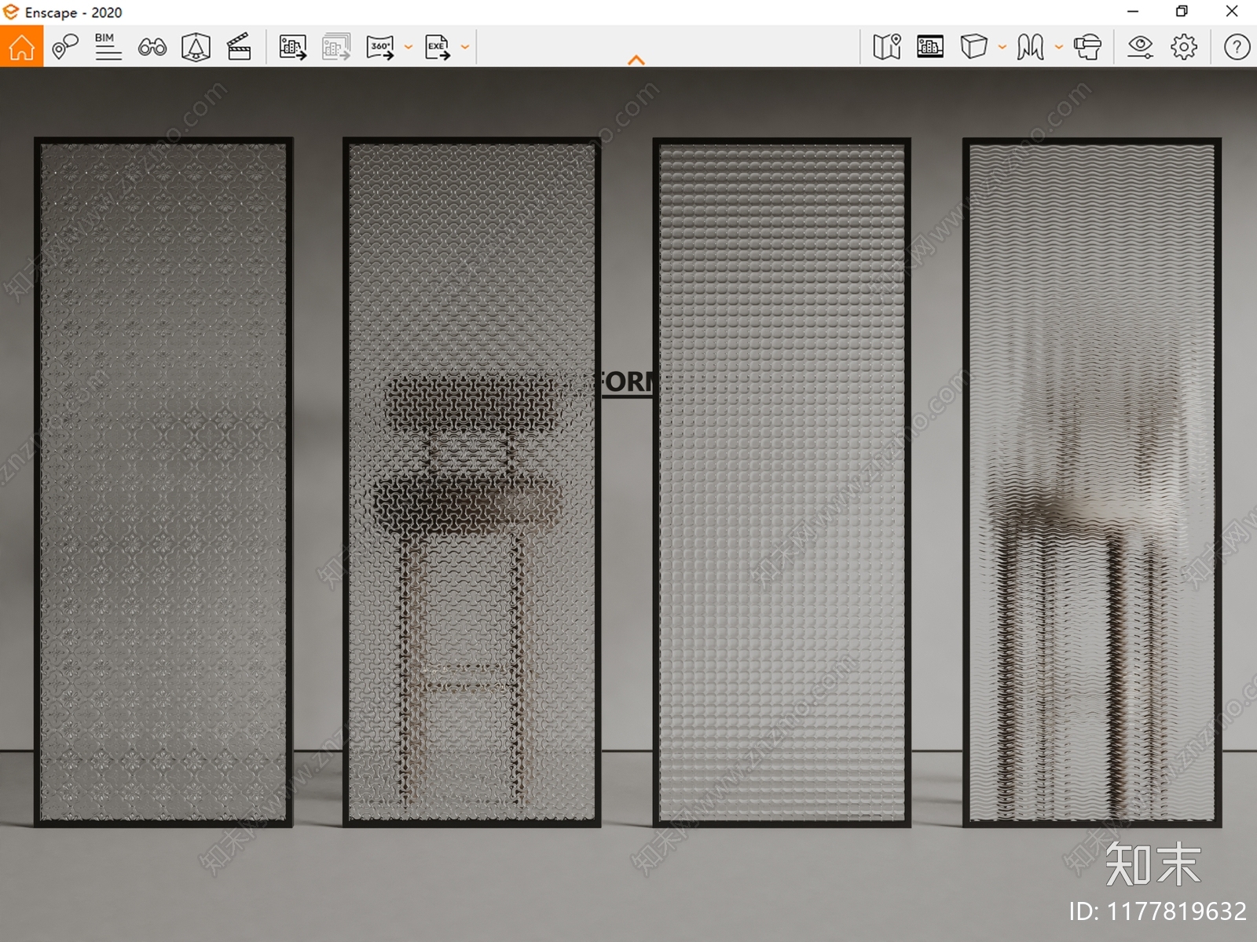This screenshot has height=942, width=1257.
Task: Select the rendering style cube icon
Action: click(x=973, y=47)
